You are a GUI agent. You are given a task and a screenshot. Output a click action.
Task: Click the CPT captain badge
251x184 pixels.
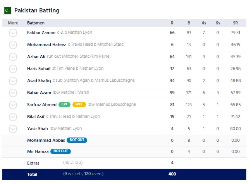coord(64,105)
